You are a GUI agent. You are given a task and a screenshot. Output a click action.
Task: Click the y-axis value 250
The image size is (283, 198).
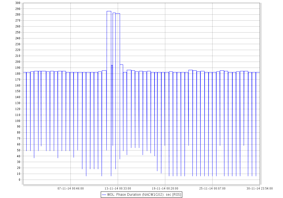(18, 32)
